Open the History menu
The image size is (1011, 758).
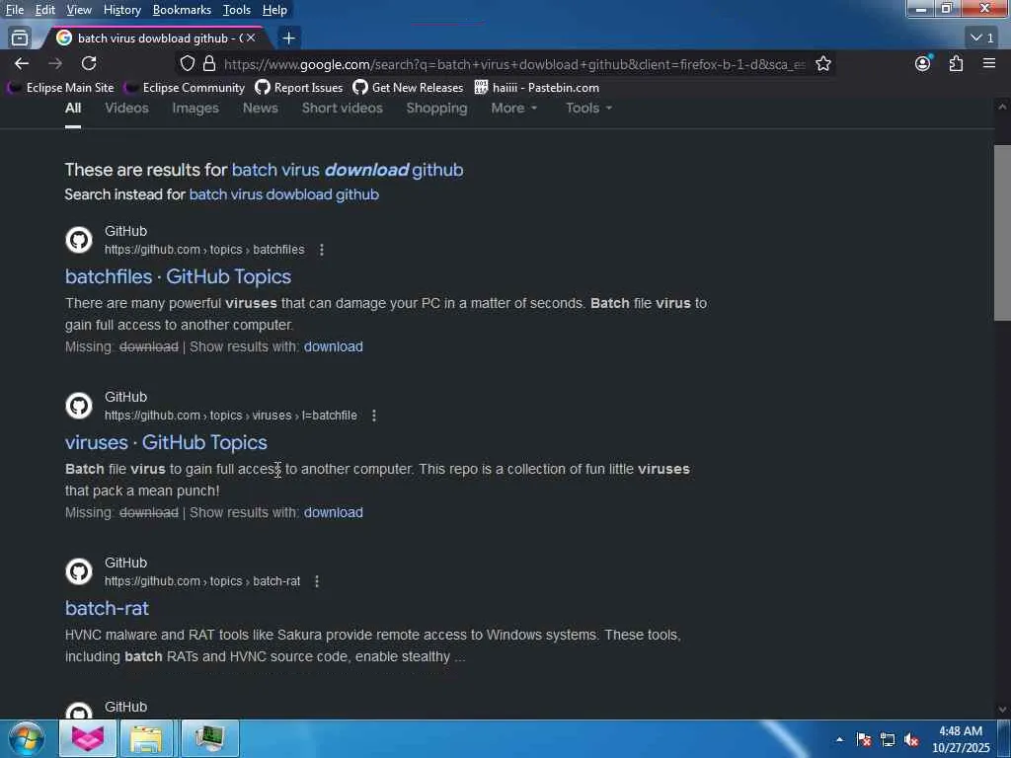[121, 10]
